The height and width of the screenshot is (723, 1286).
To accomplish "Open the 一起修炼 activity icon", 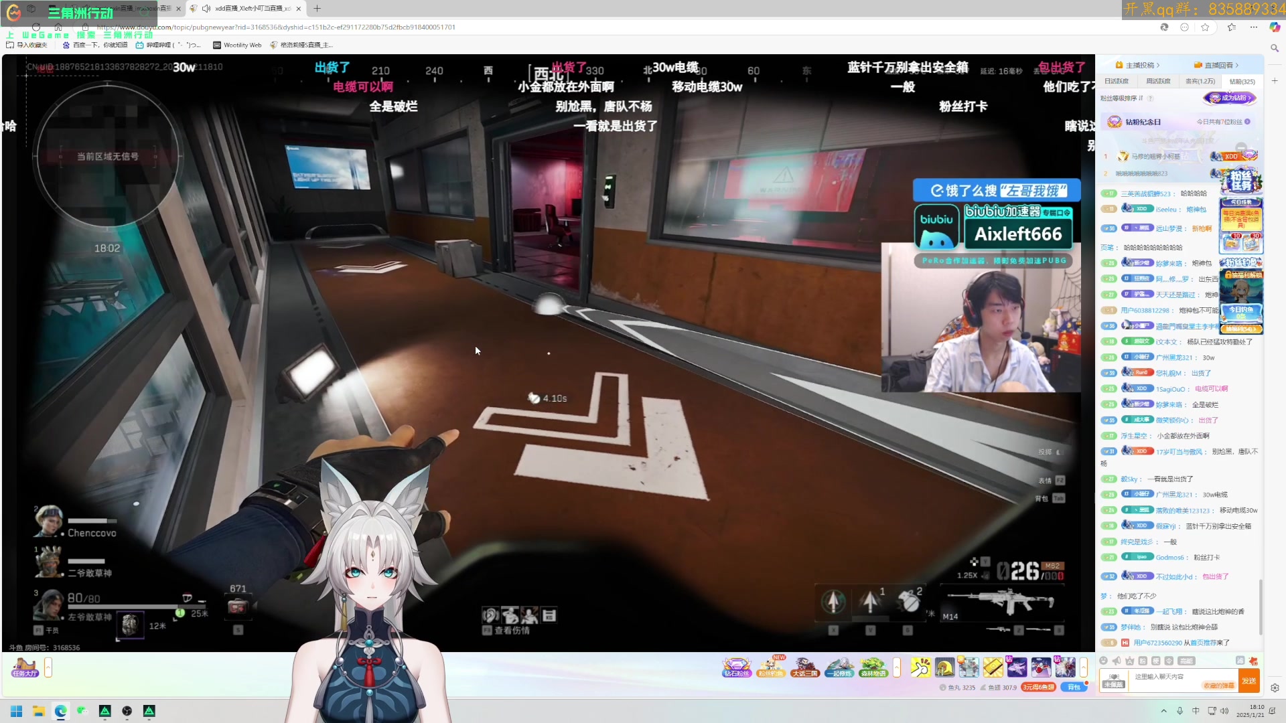I will click(x=839, y=667).
